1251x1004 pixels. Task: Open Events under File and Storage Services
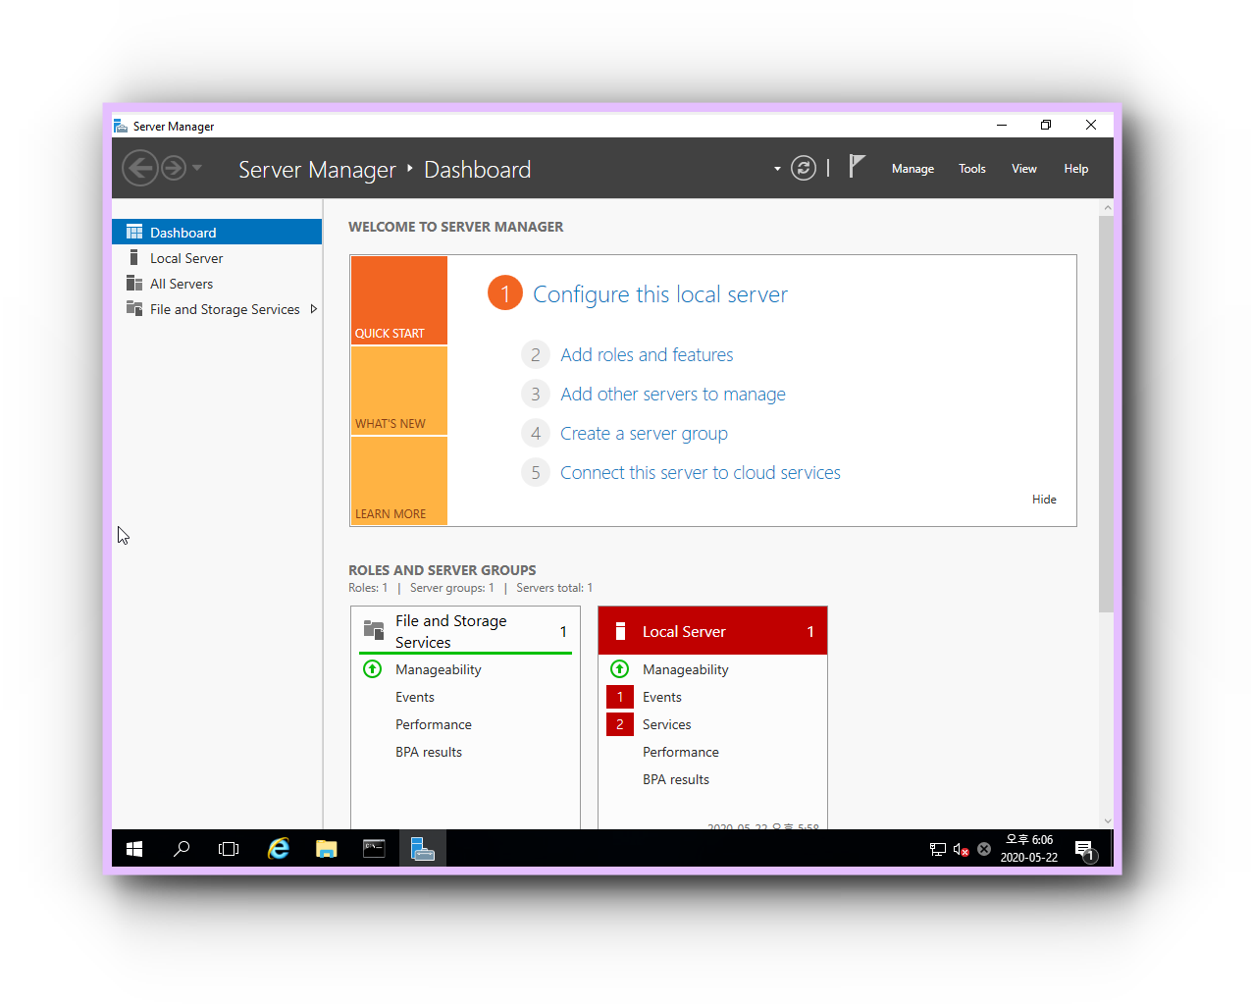(414, 697)
